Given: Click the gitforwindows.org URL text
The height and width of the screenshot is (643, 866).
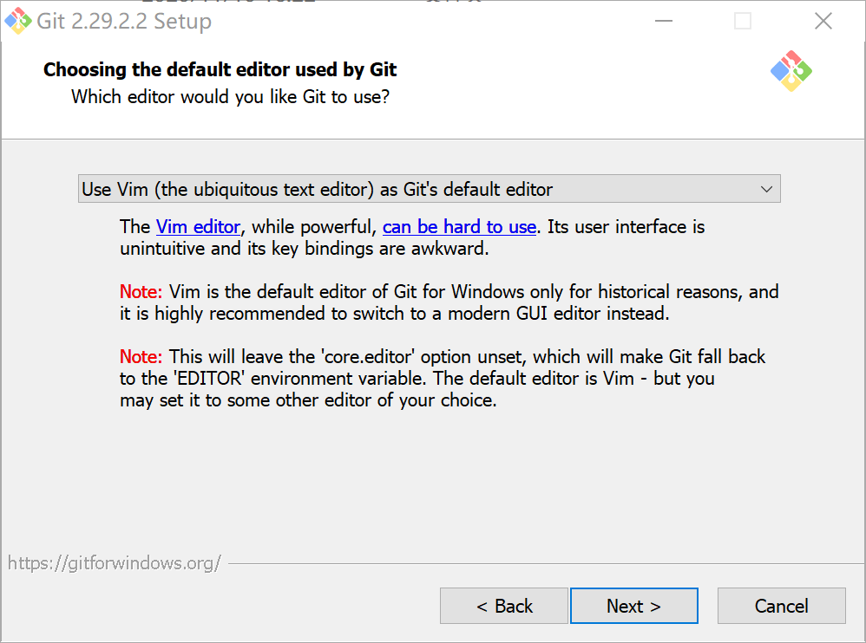Looking at the screenshot, I should coord(115,563).
